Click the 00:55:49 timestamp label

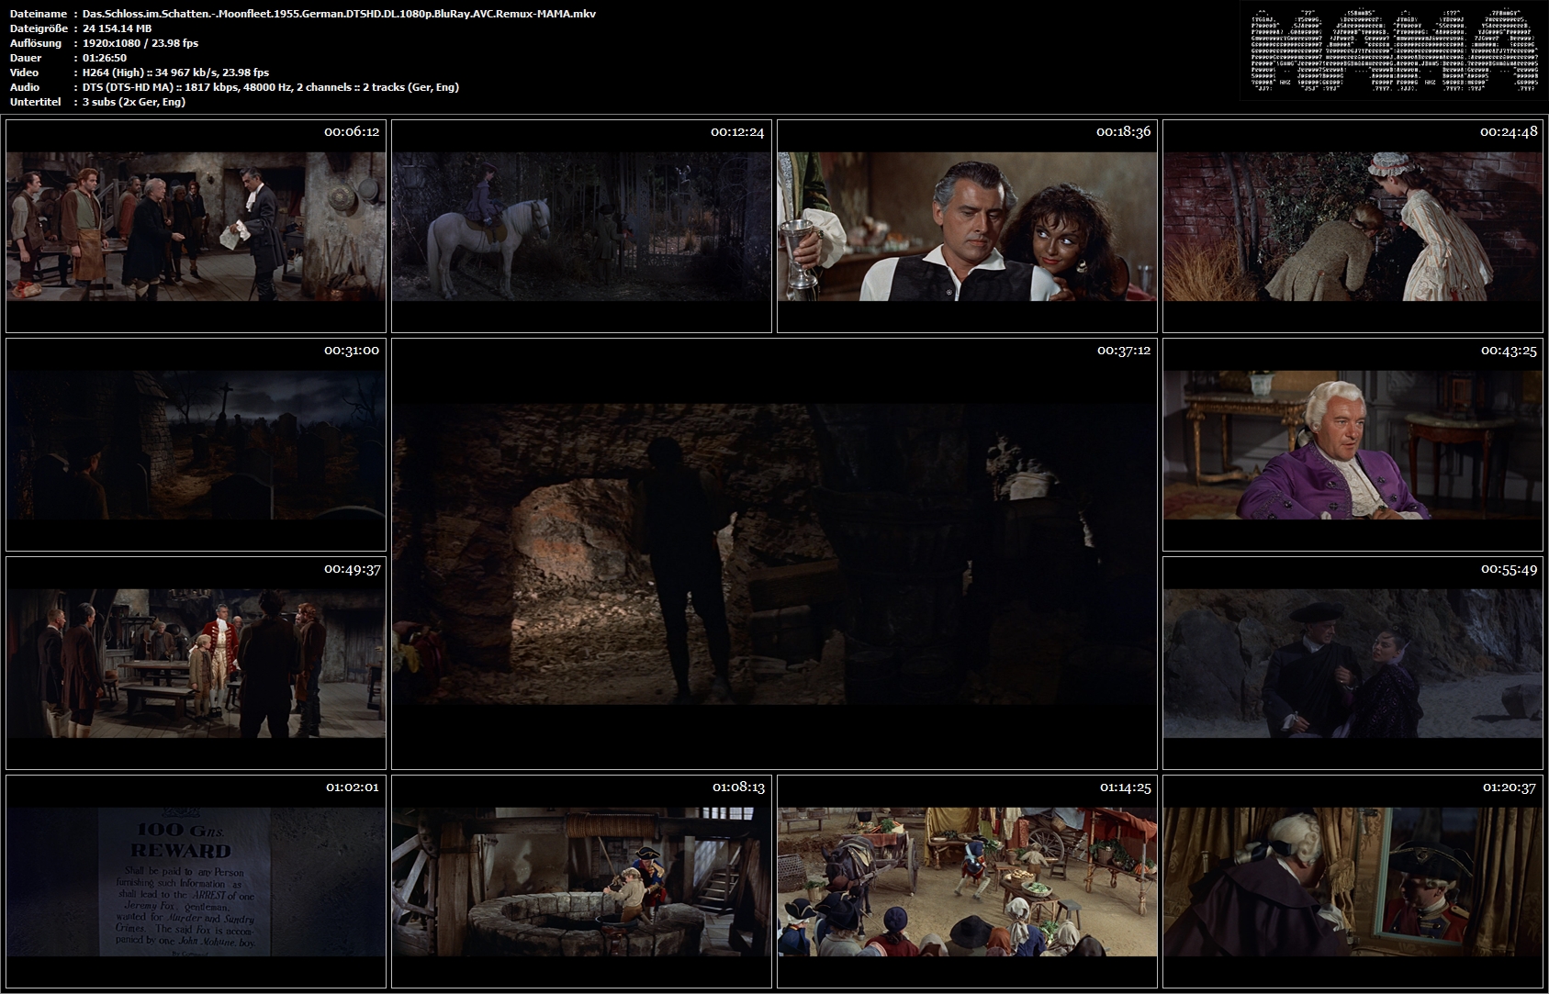click(x=1509, y=569)
